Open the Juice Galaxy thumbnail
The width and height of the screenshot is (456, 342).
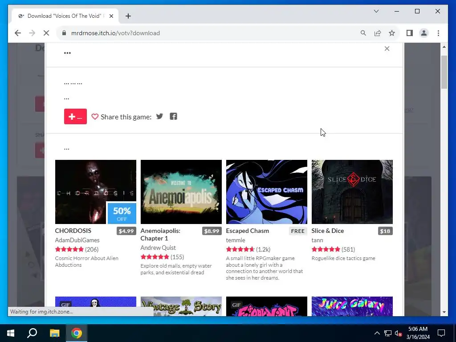point(352,306)
